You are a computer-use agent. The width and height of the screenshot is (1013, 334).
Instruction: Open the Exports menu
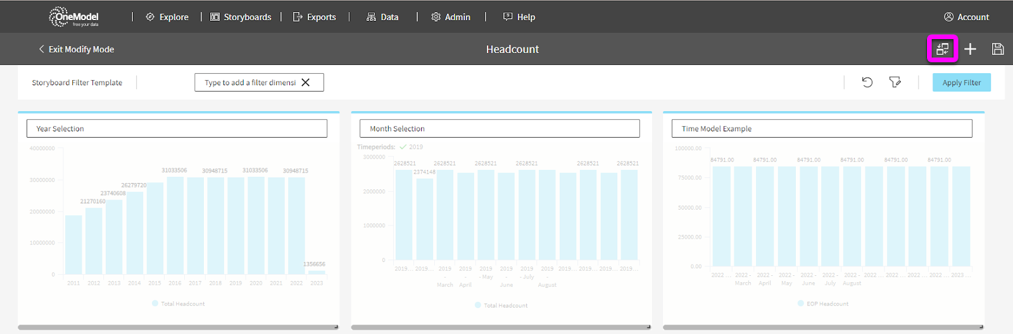(315, 17)
